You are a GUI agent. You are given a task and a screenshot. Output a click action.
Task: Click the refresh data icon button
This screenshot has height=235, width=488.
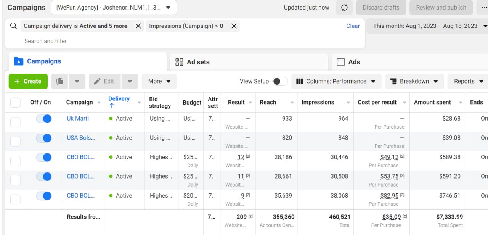click(x=344, y=8)
